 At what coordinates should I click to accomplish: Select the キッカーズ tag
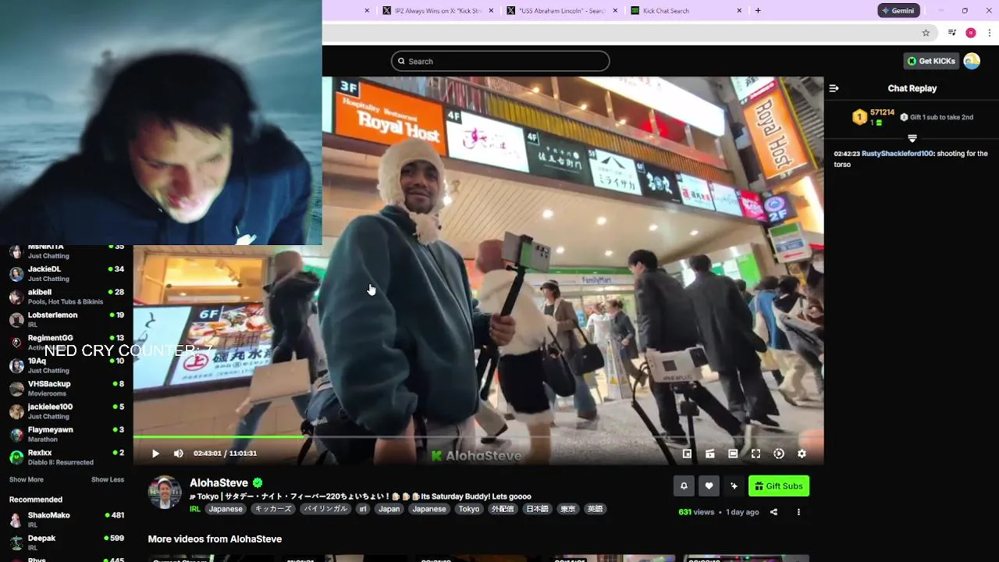tap(273, 509)
